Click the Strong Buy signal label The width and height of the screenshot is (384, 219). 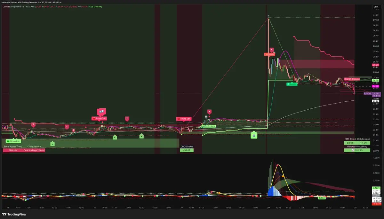(13, 141)
